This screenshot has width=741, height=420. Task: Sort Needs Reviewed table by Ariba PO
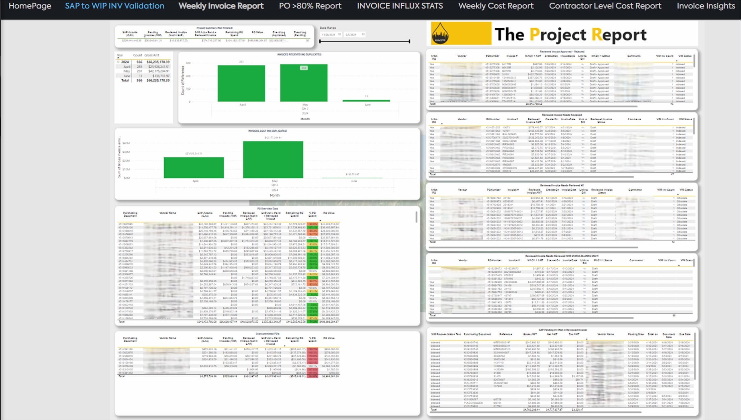434,120
